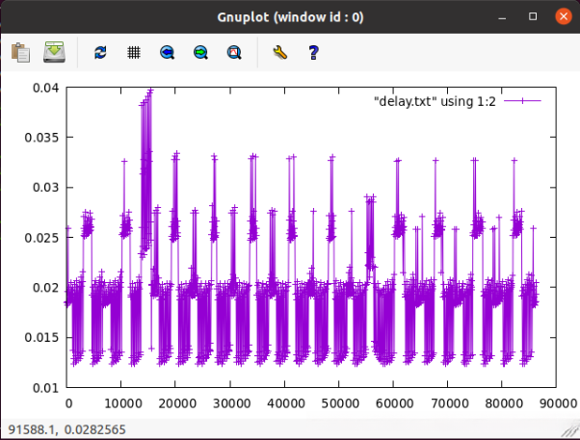Viewport: 580px width, 440px height.
Task: Click the Gnuplot window title text
Action: click(x=290, y=17)
